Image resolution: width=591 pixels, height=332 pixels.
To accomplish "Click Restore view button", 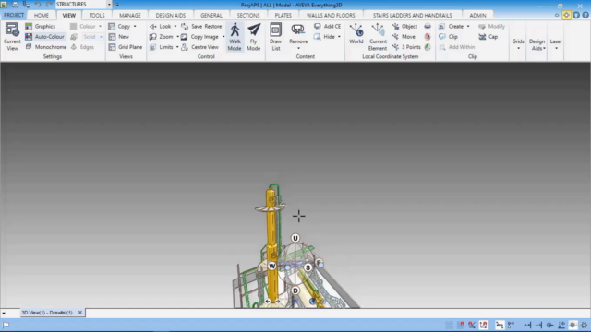I will (x=213, y=27).
